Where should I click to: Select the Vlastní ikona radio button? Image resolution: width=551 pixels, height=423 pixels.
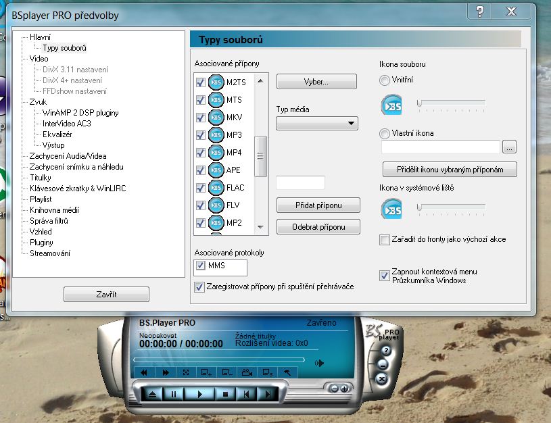click(385, 134)
